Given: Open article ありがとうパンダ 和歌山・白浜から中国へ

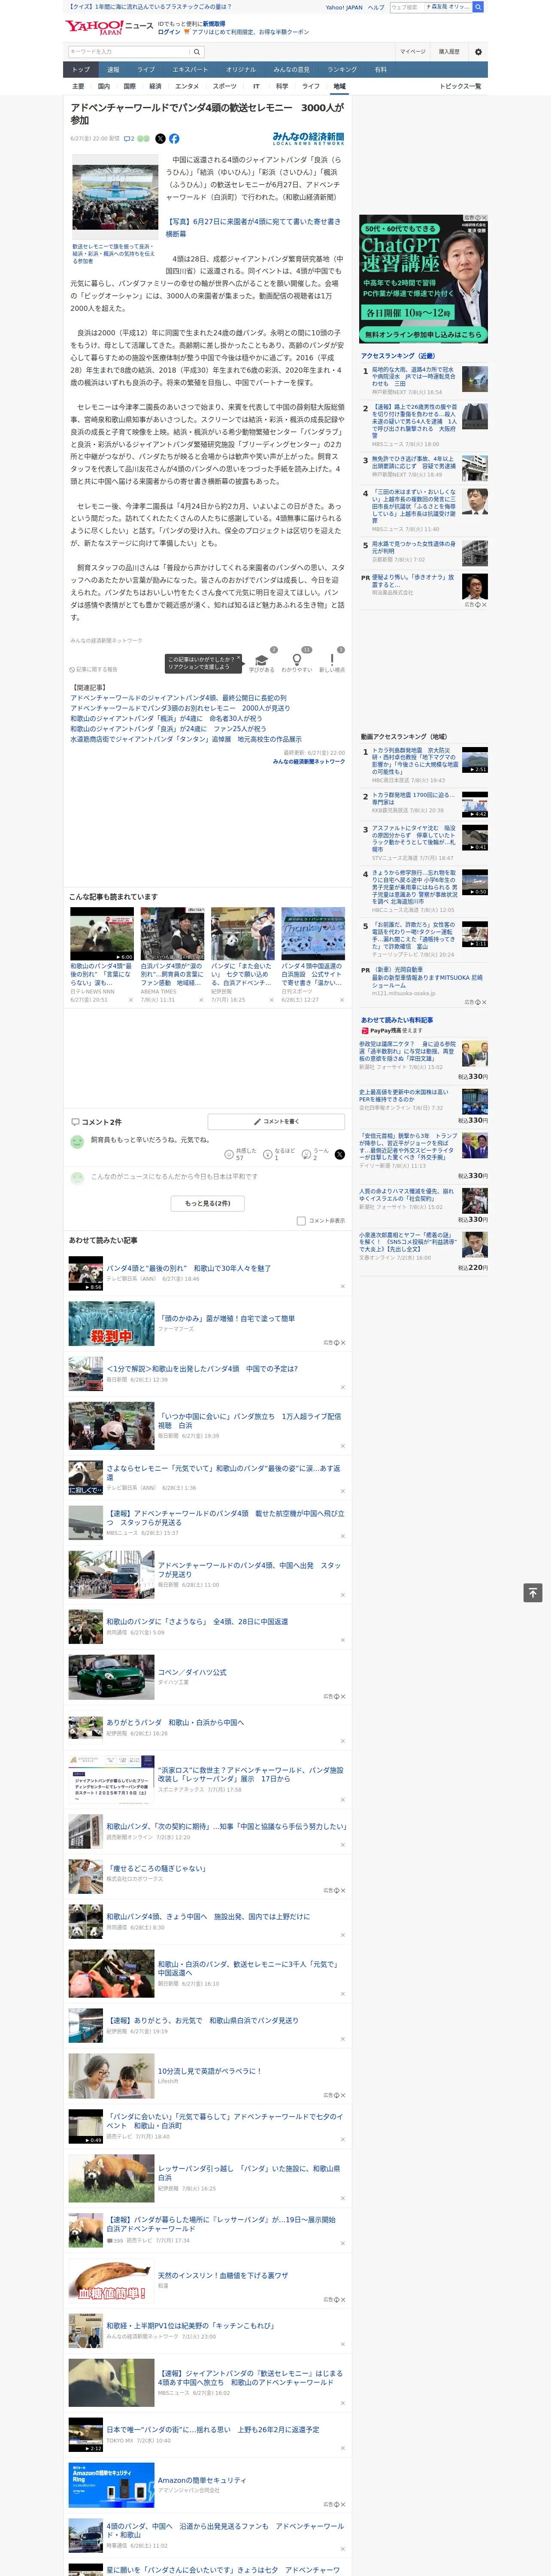Looking at the screenshot, I should coord(176,1722).
